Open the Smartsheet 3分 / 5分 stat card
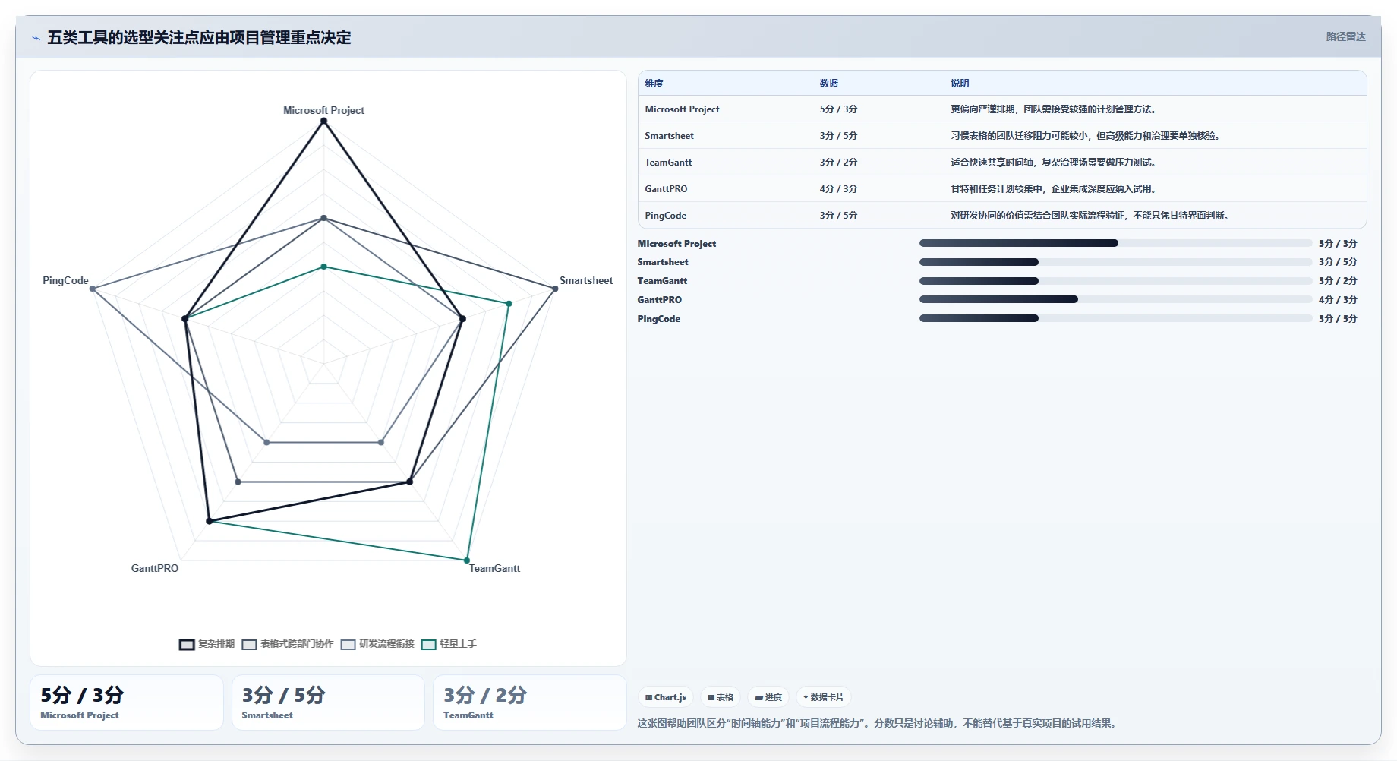Screen dimensions: 1397x761 click(x=328, y=703)
